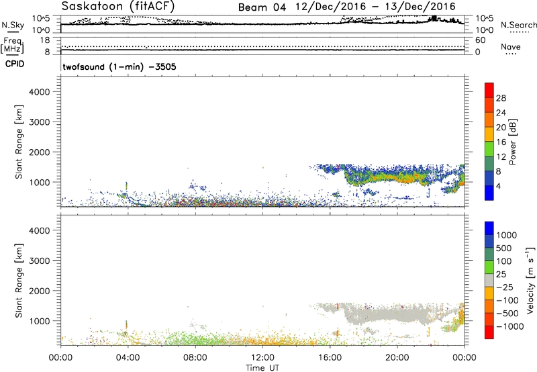This screenshot has width=537, height=372.
Task: Click the 04:00 time axis label
Action: [x=128, y=358]
